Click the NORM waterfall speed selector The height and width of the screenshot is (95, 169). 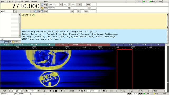[71, 91]
